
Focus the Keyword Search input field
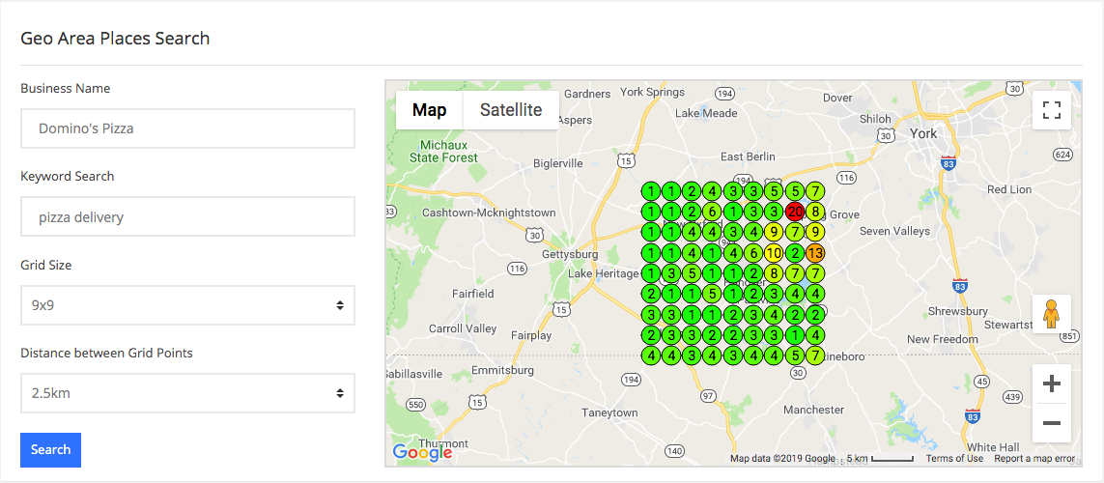(187, 216)
